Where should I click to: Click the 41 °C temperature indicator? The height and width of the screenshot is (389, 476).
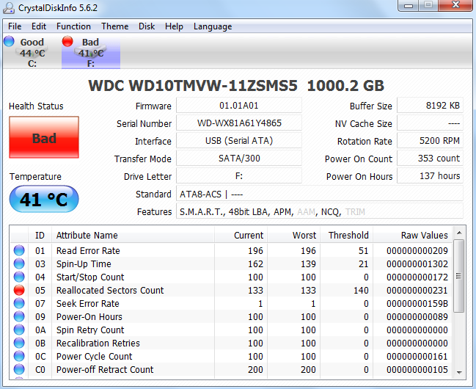tap(44, 199)
